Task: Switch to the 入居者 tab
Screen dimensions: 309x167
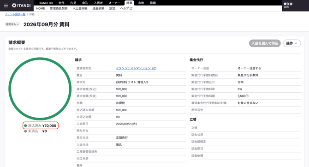Action: 98,3
